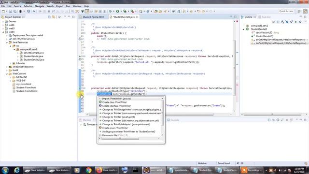309x174 pixels.
Task: Select Change to 'PrintJobAdapter' quick fix
Action: [x=130, y=124]
